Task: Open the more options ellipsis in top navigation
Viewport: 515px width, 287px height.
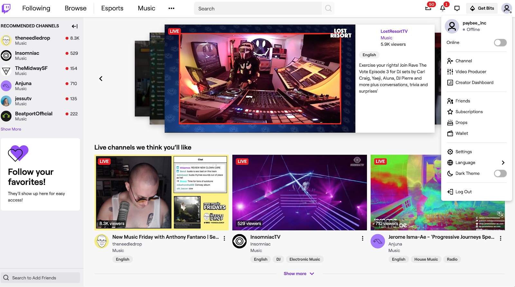Action: (x=171, y=8)
